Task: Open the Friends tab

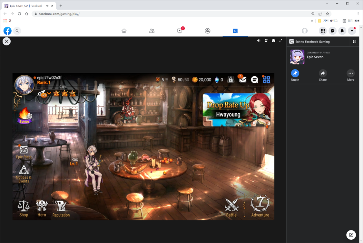Action: point(152,31)
